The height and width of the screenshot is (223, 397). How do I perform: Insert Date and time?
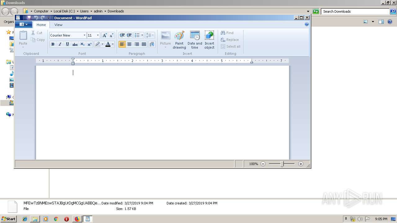click(195, 40)
